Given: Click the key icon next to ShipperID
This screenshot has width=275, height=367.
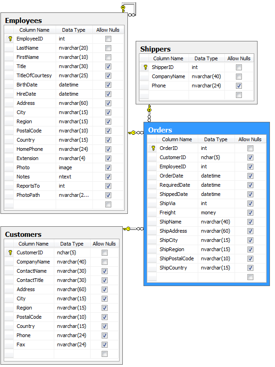Looking at the screenshot, I should coord(145,68).
